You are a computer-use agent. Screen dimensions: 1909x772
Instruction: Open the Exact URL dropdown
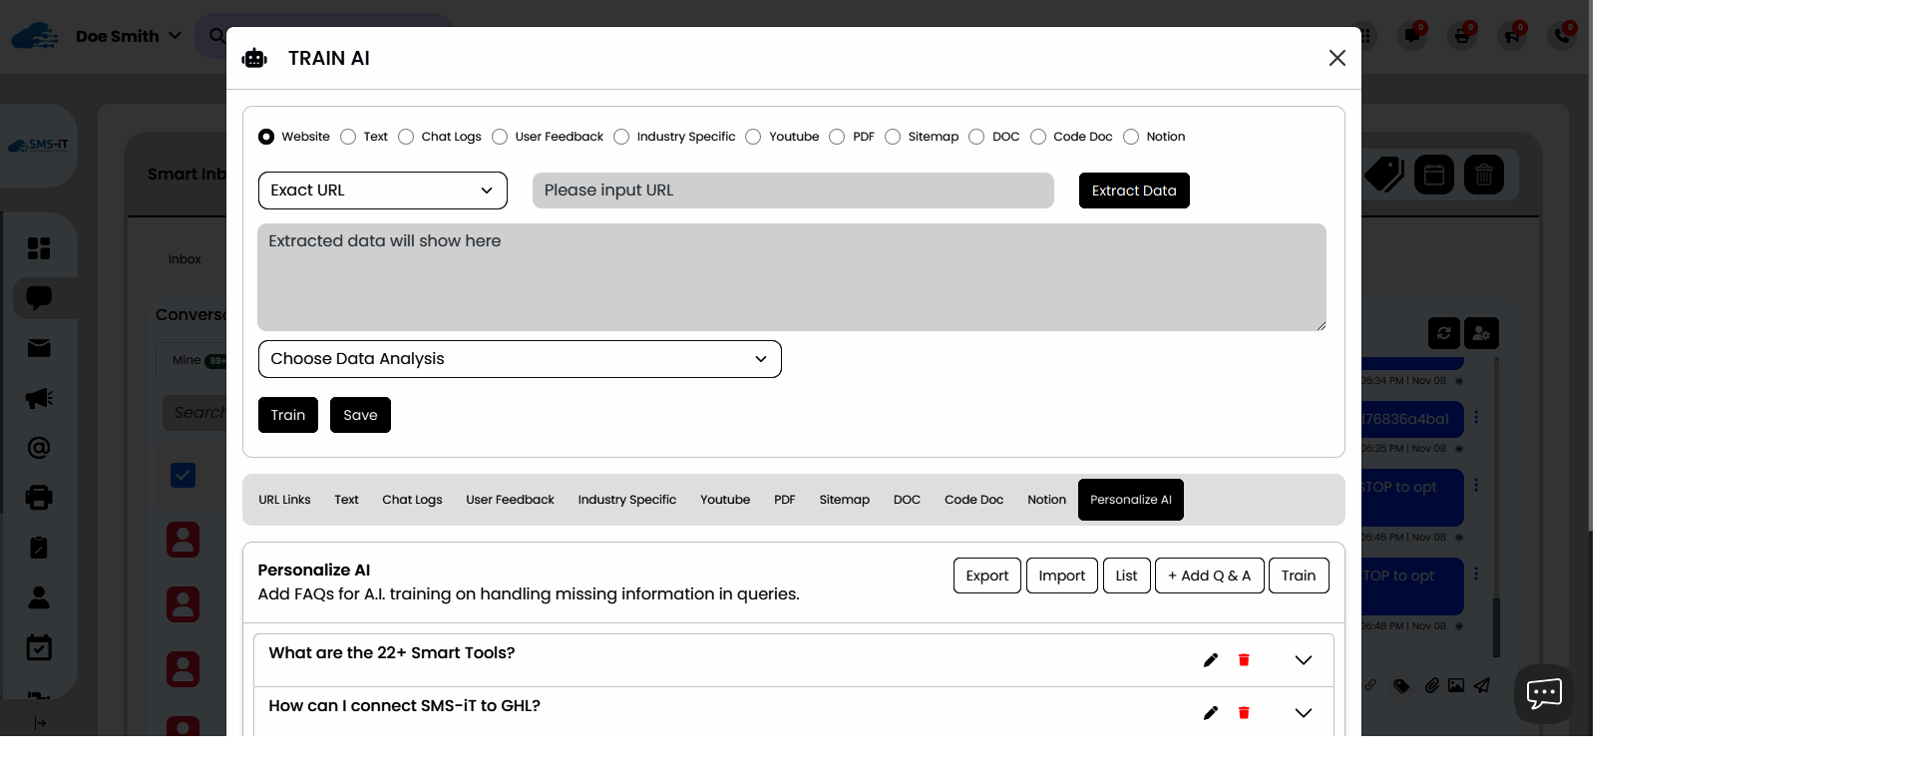[x=382, y=191]
